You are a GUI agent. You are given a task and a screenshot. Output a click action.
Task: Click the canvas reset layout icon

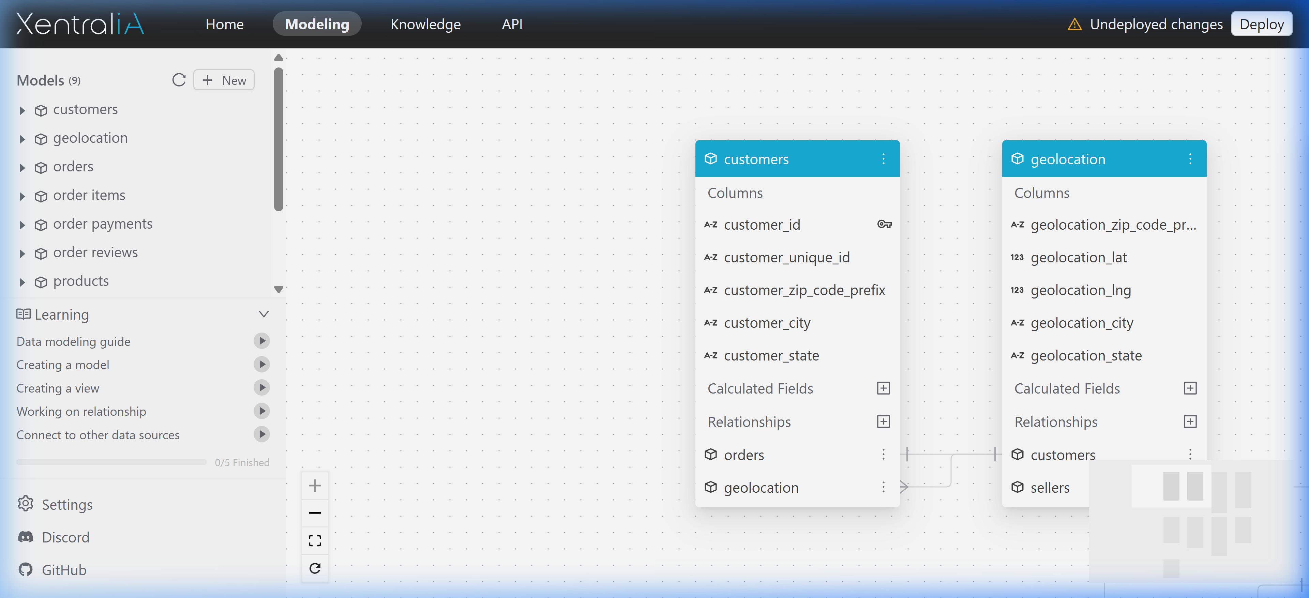click(x=315, y=568)
